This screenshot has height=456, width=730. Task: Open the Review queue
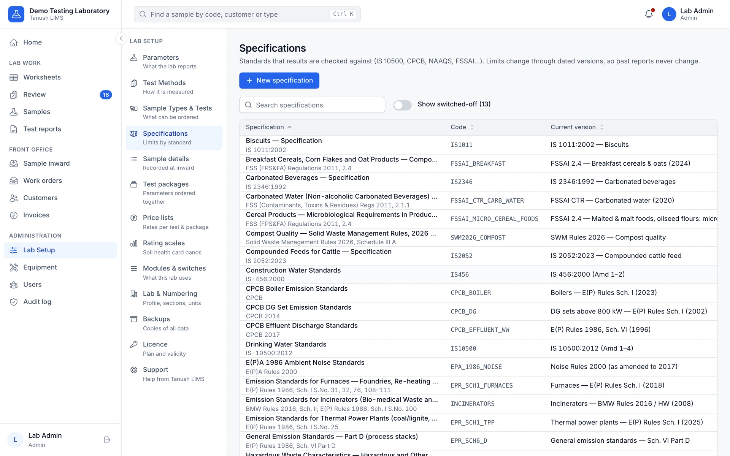tap(60, 95)
